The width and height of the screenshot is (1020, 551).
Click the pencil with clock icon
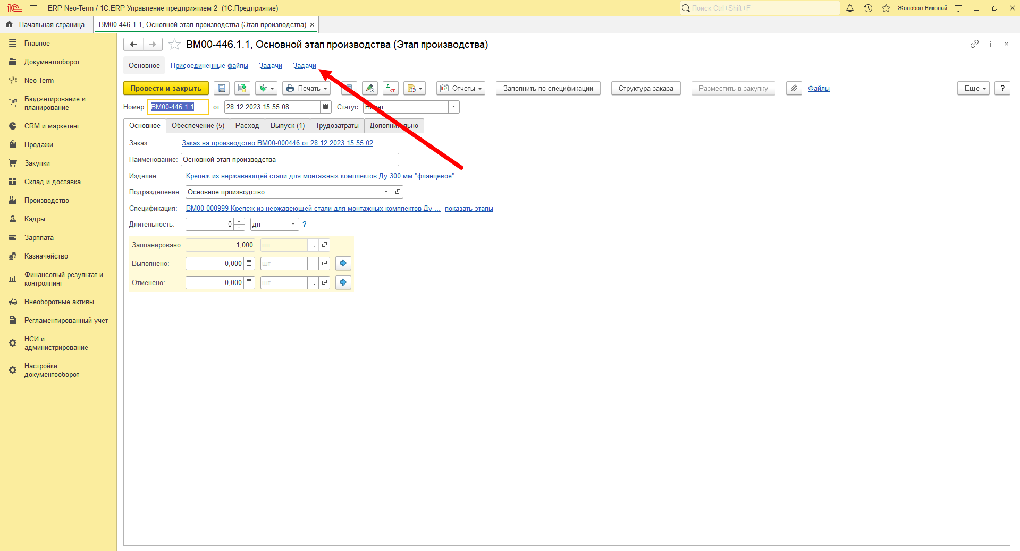(x=370, y=89)
